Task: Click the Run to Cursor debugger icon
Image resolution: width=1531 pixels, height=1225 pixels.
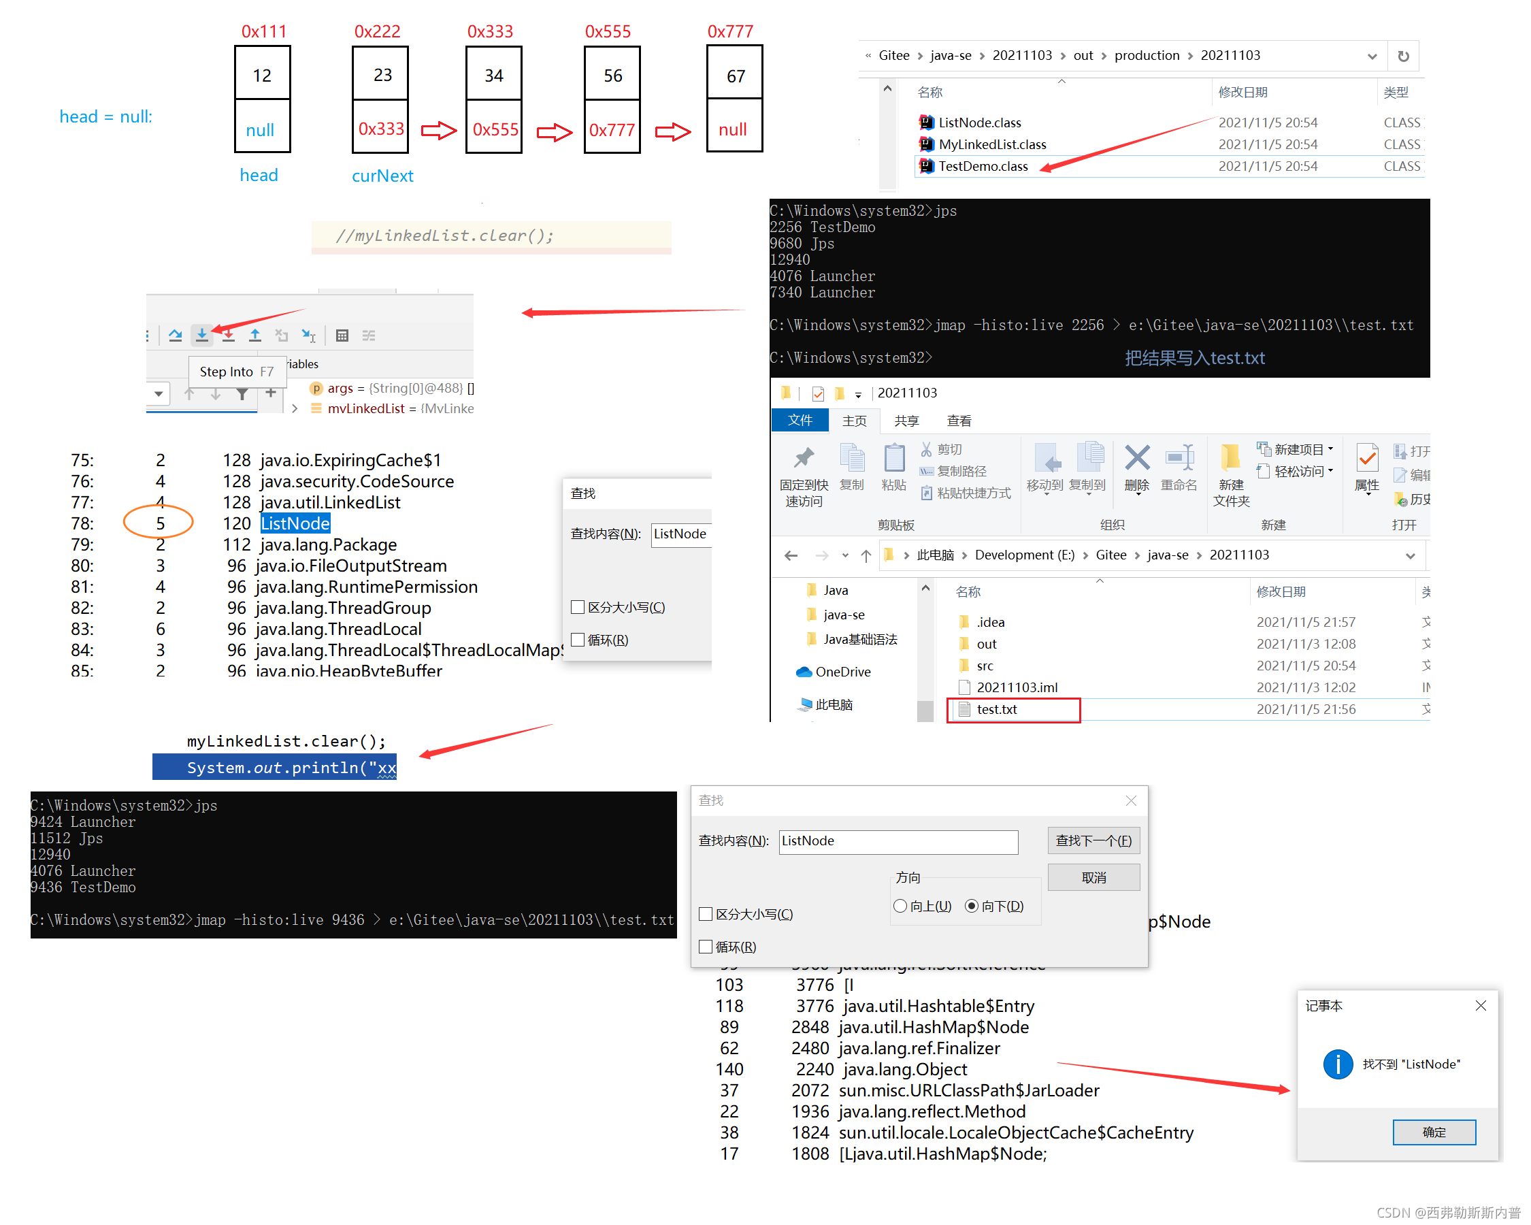Action: pyautogui.click(x=308, y=336)
